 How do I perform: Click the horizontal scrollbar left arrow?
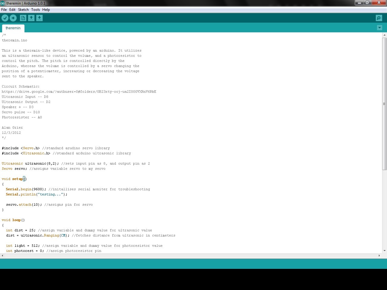pos(2,256)
